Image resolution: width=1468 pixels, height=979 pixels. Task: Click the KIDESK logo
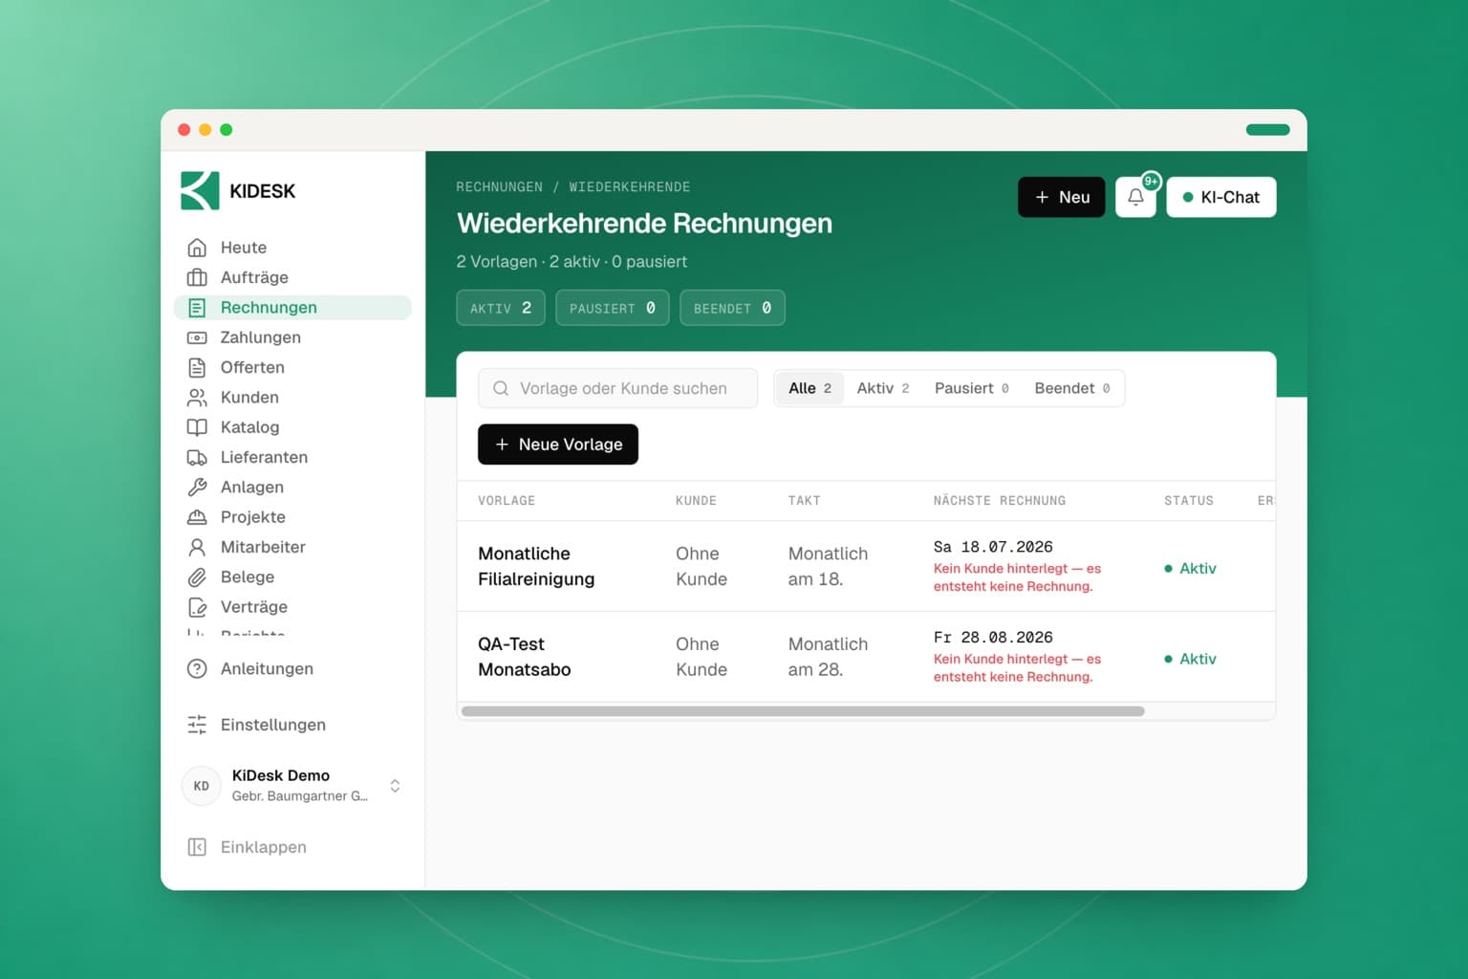tap(238, 191)
